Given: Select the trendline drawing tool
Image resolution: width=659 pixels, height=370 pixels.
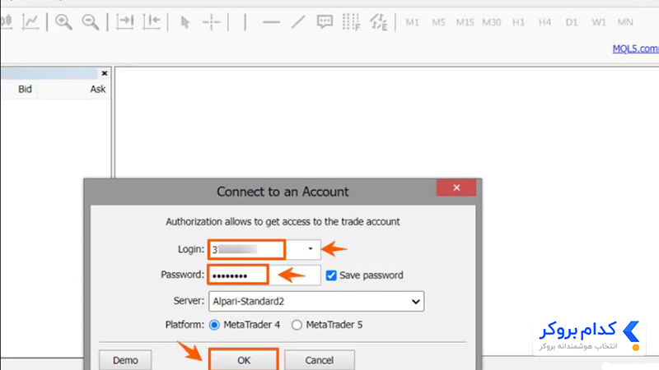Looking at the screenshot, I should point(298,22).
